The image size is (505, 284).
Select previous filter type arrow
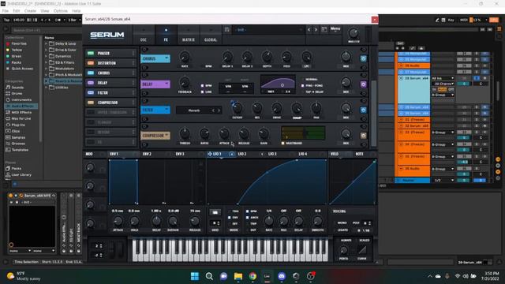[x=213, y=110]
